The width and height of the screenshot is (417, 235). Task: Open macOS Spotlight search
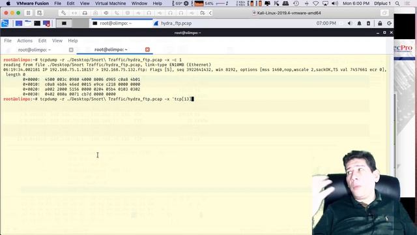tap(397, 3)
